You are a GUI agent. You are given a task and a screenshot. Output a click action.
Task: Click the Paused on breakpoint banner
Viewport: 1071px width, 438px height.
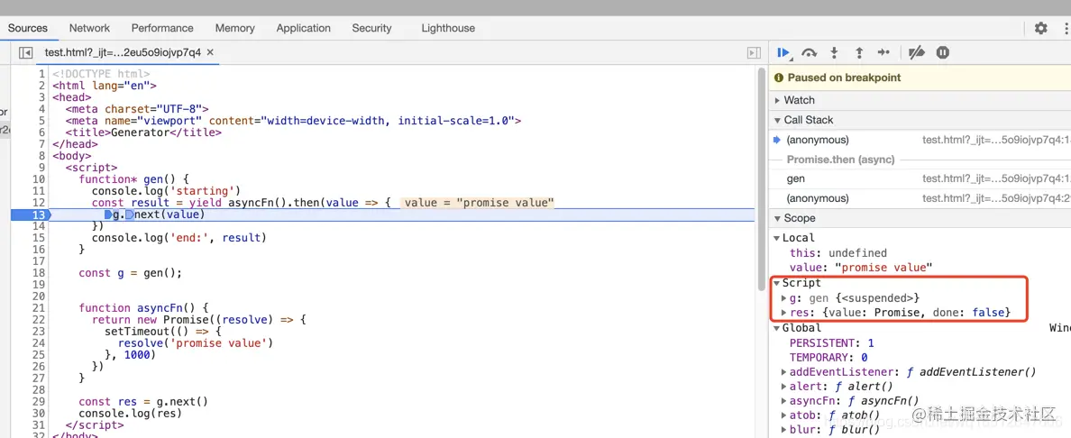pos(920,78)
